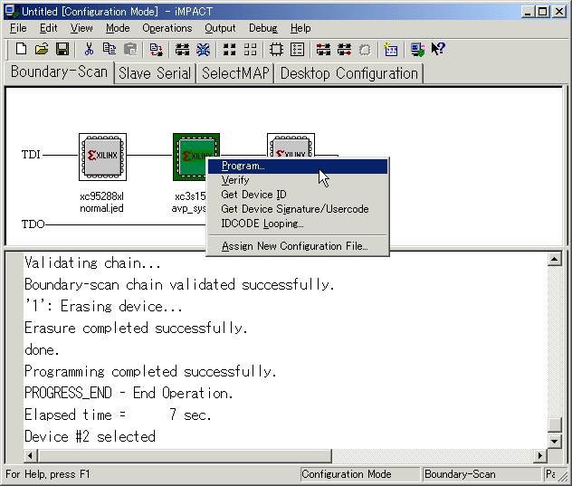Click the checklist toolbar icon

coord(297,49)
